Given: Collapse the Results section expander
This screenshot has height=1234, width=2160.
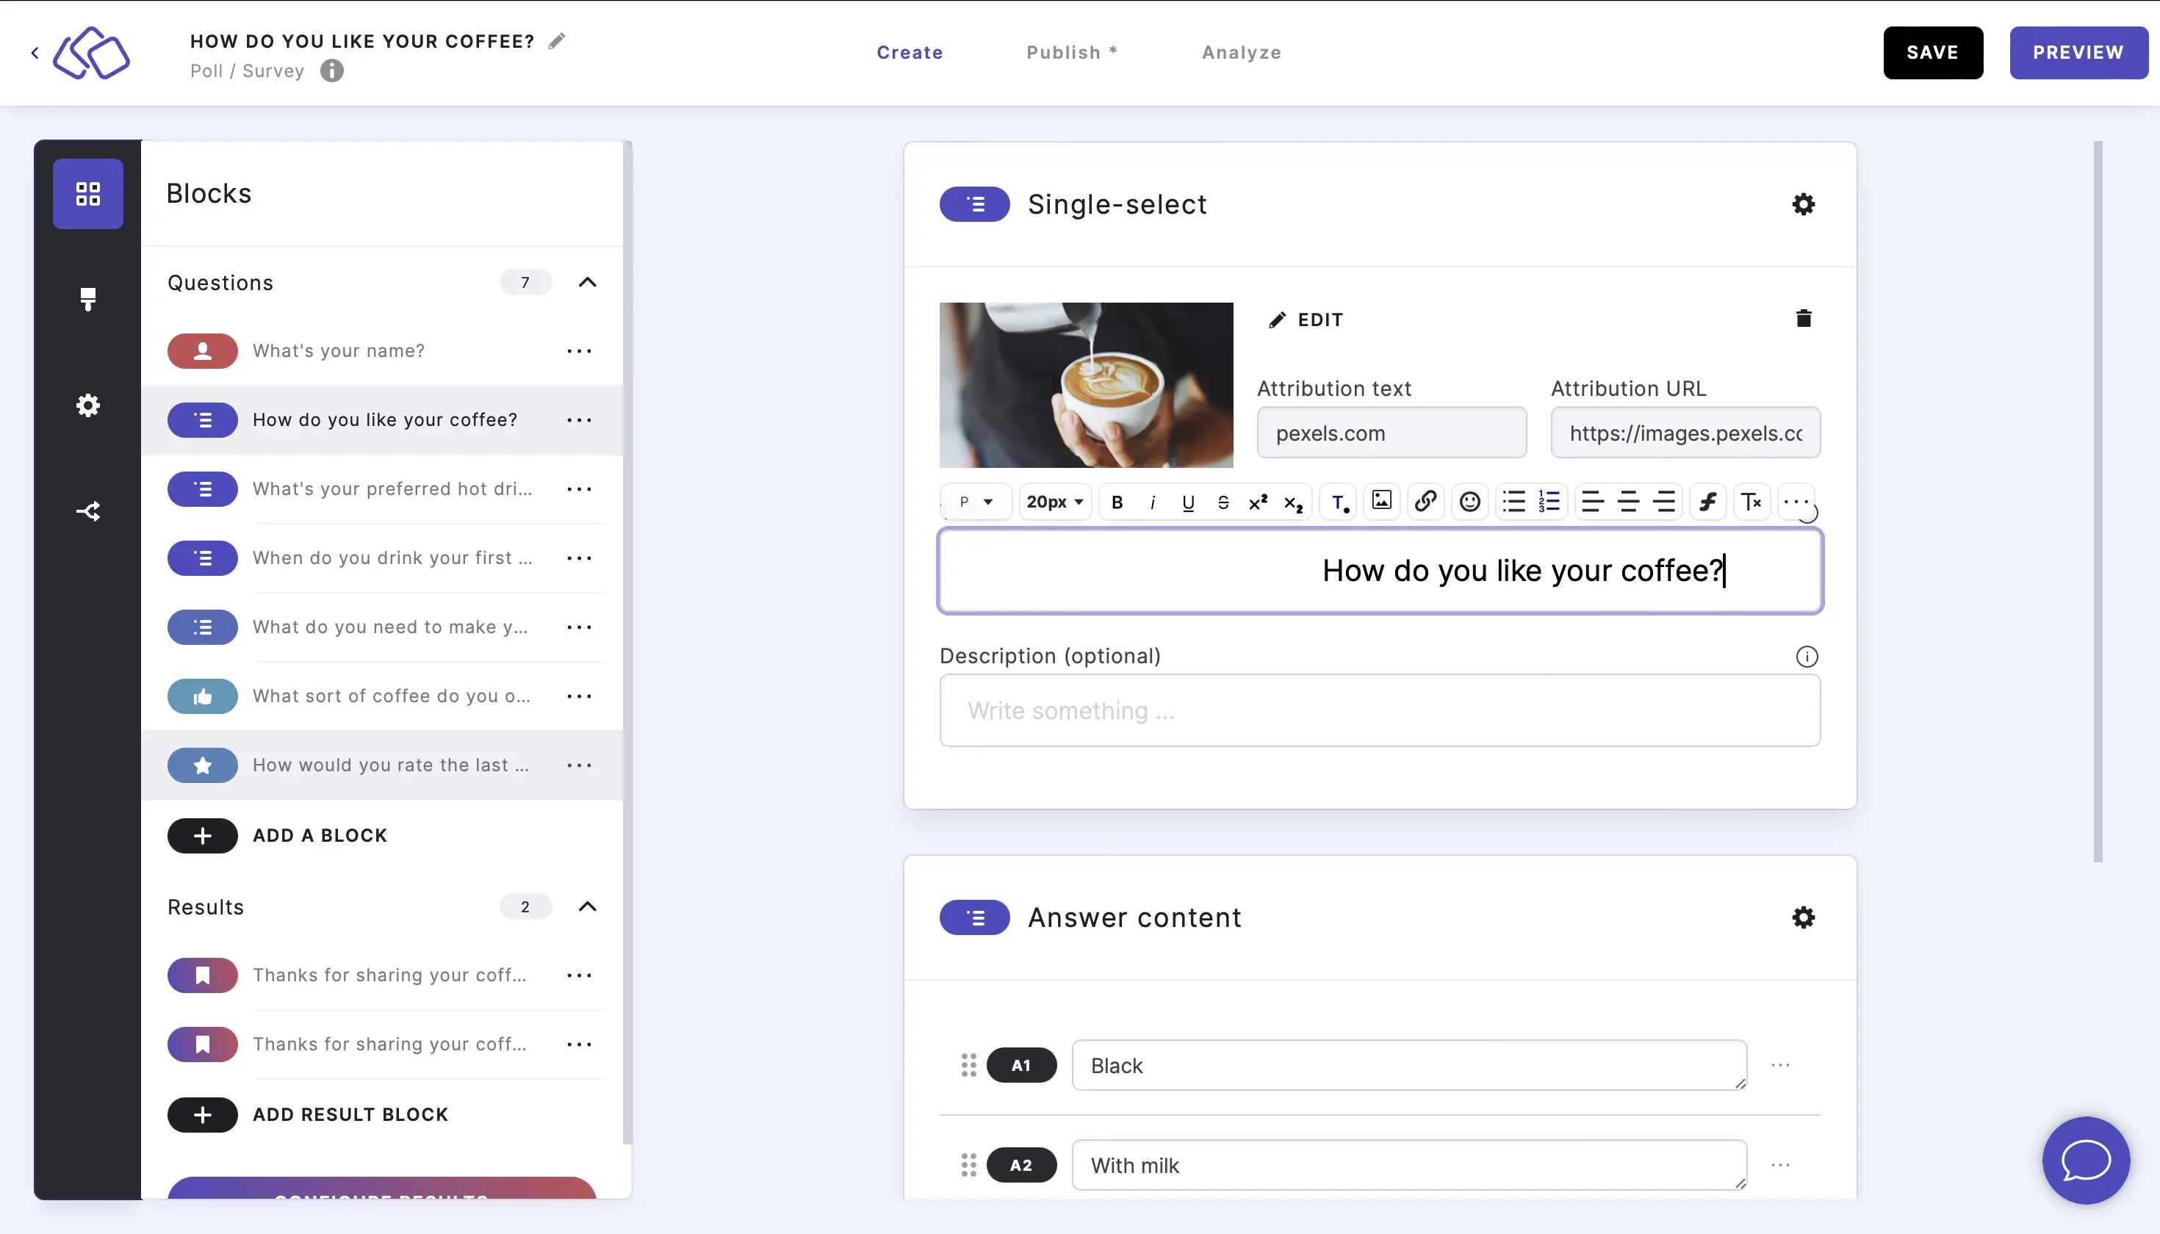Looking at the screenshot, I should coord(588,906).
